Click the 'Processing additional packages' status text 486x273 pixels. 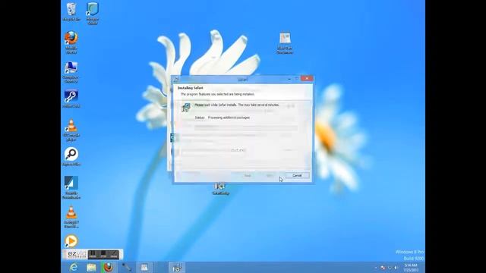(229, 118)
